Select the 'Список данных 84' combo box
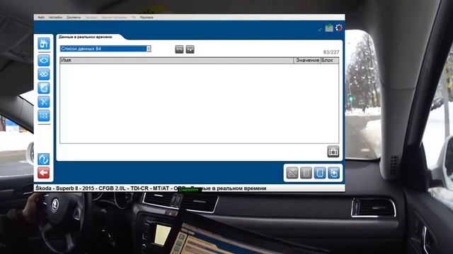453x254 pixels. 105,49
